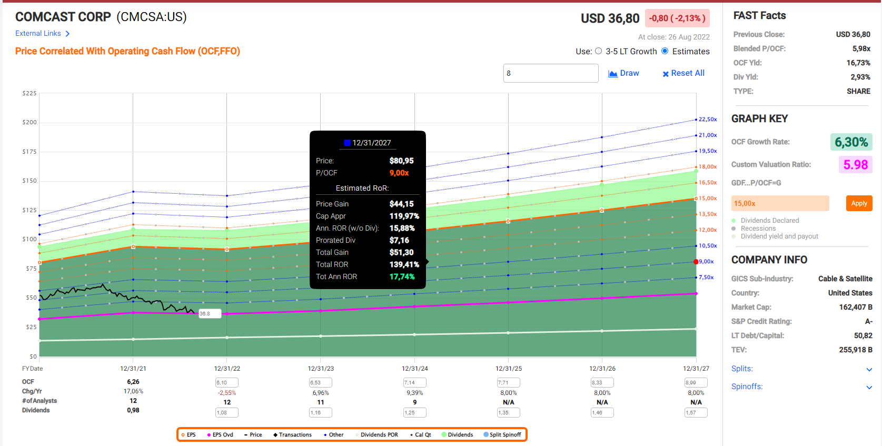Toggle the Transactions diamond legend marker
Viewport: 882px width, 446px height.
[275, 435]
